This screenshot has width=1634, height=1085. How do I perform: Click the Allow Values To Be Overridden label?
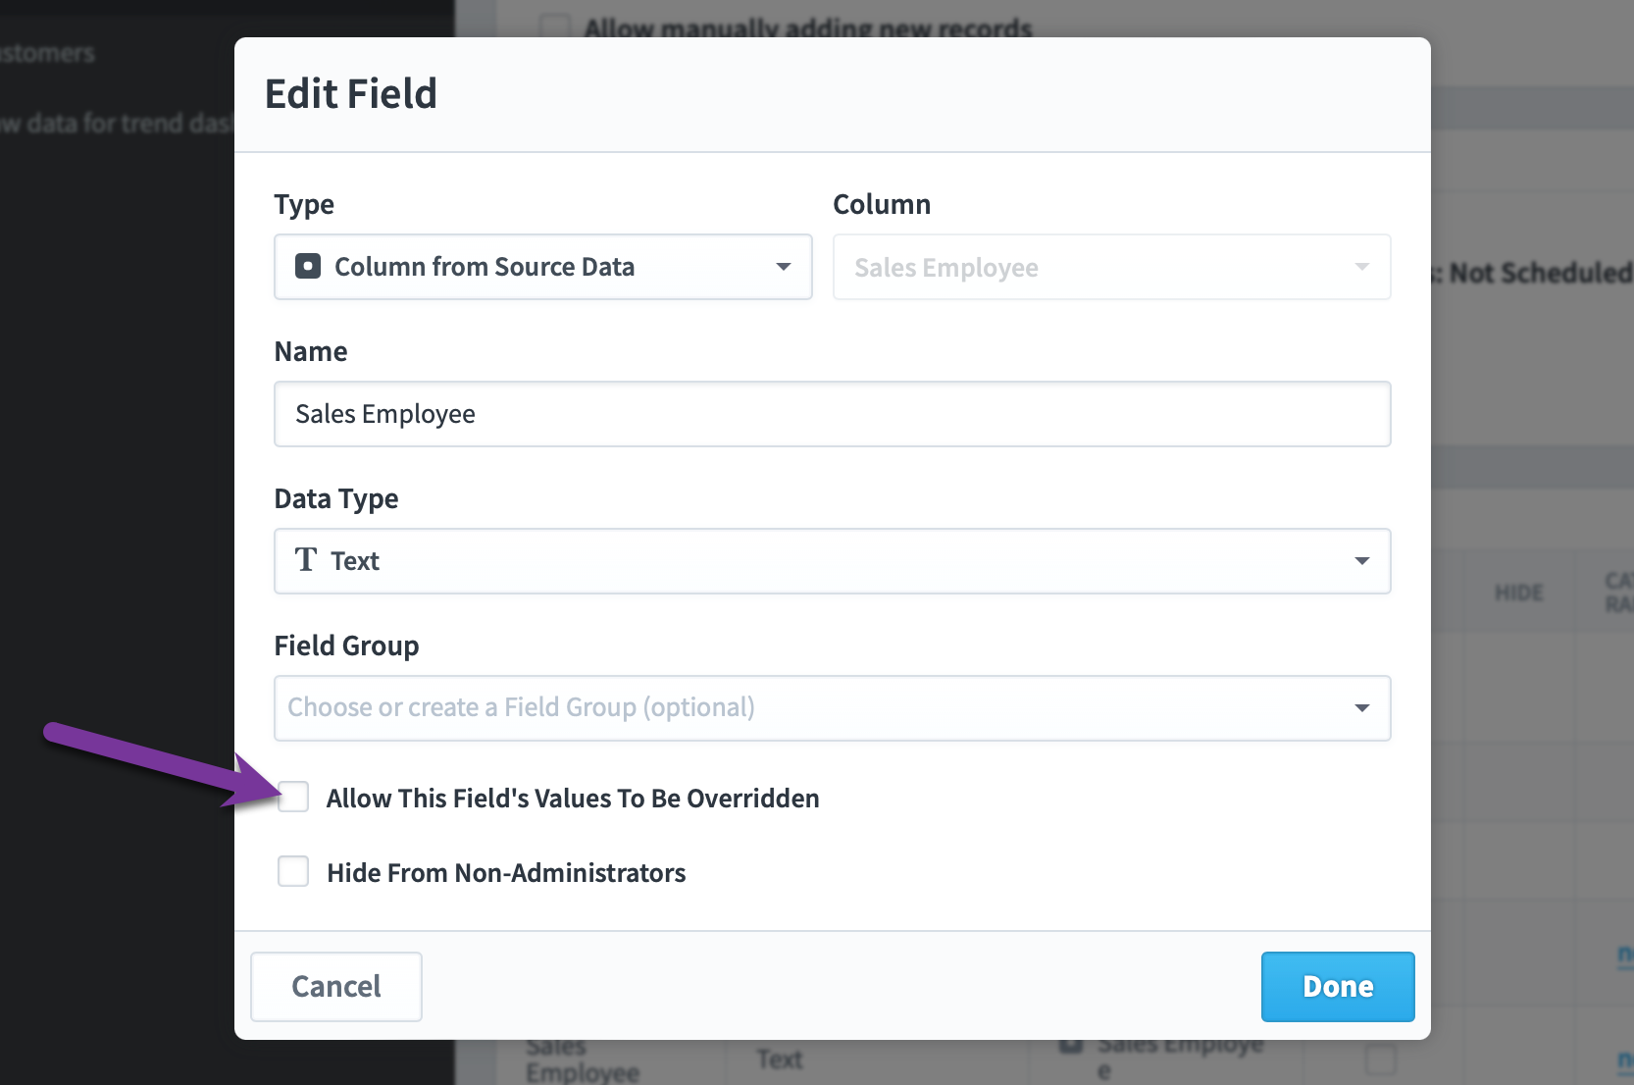(573, 799)
